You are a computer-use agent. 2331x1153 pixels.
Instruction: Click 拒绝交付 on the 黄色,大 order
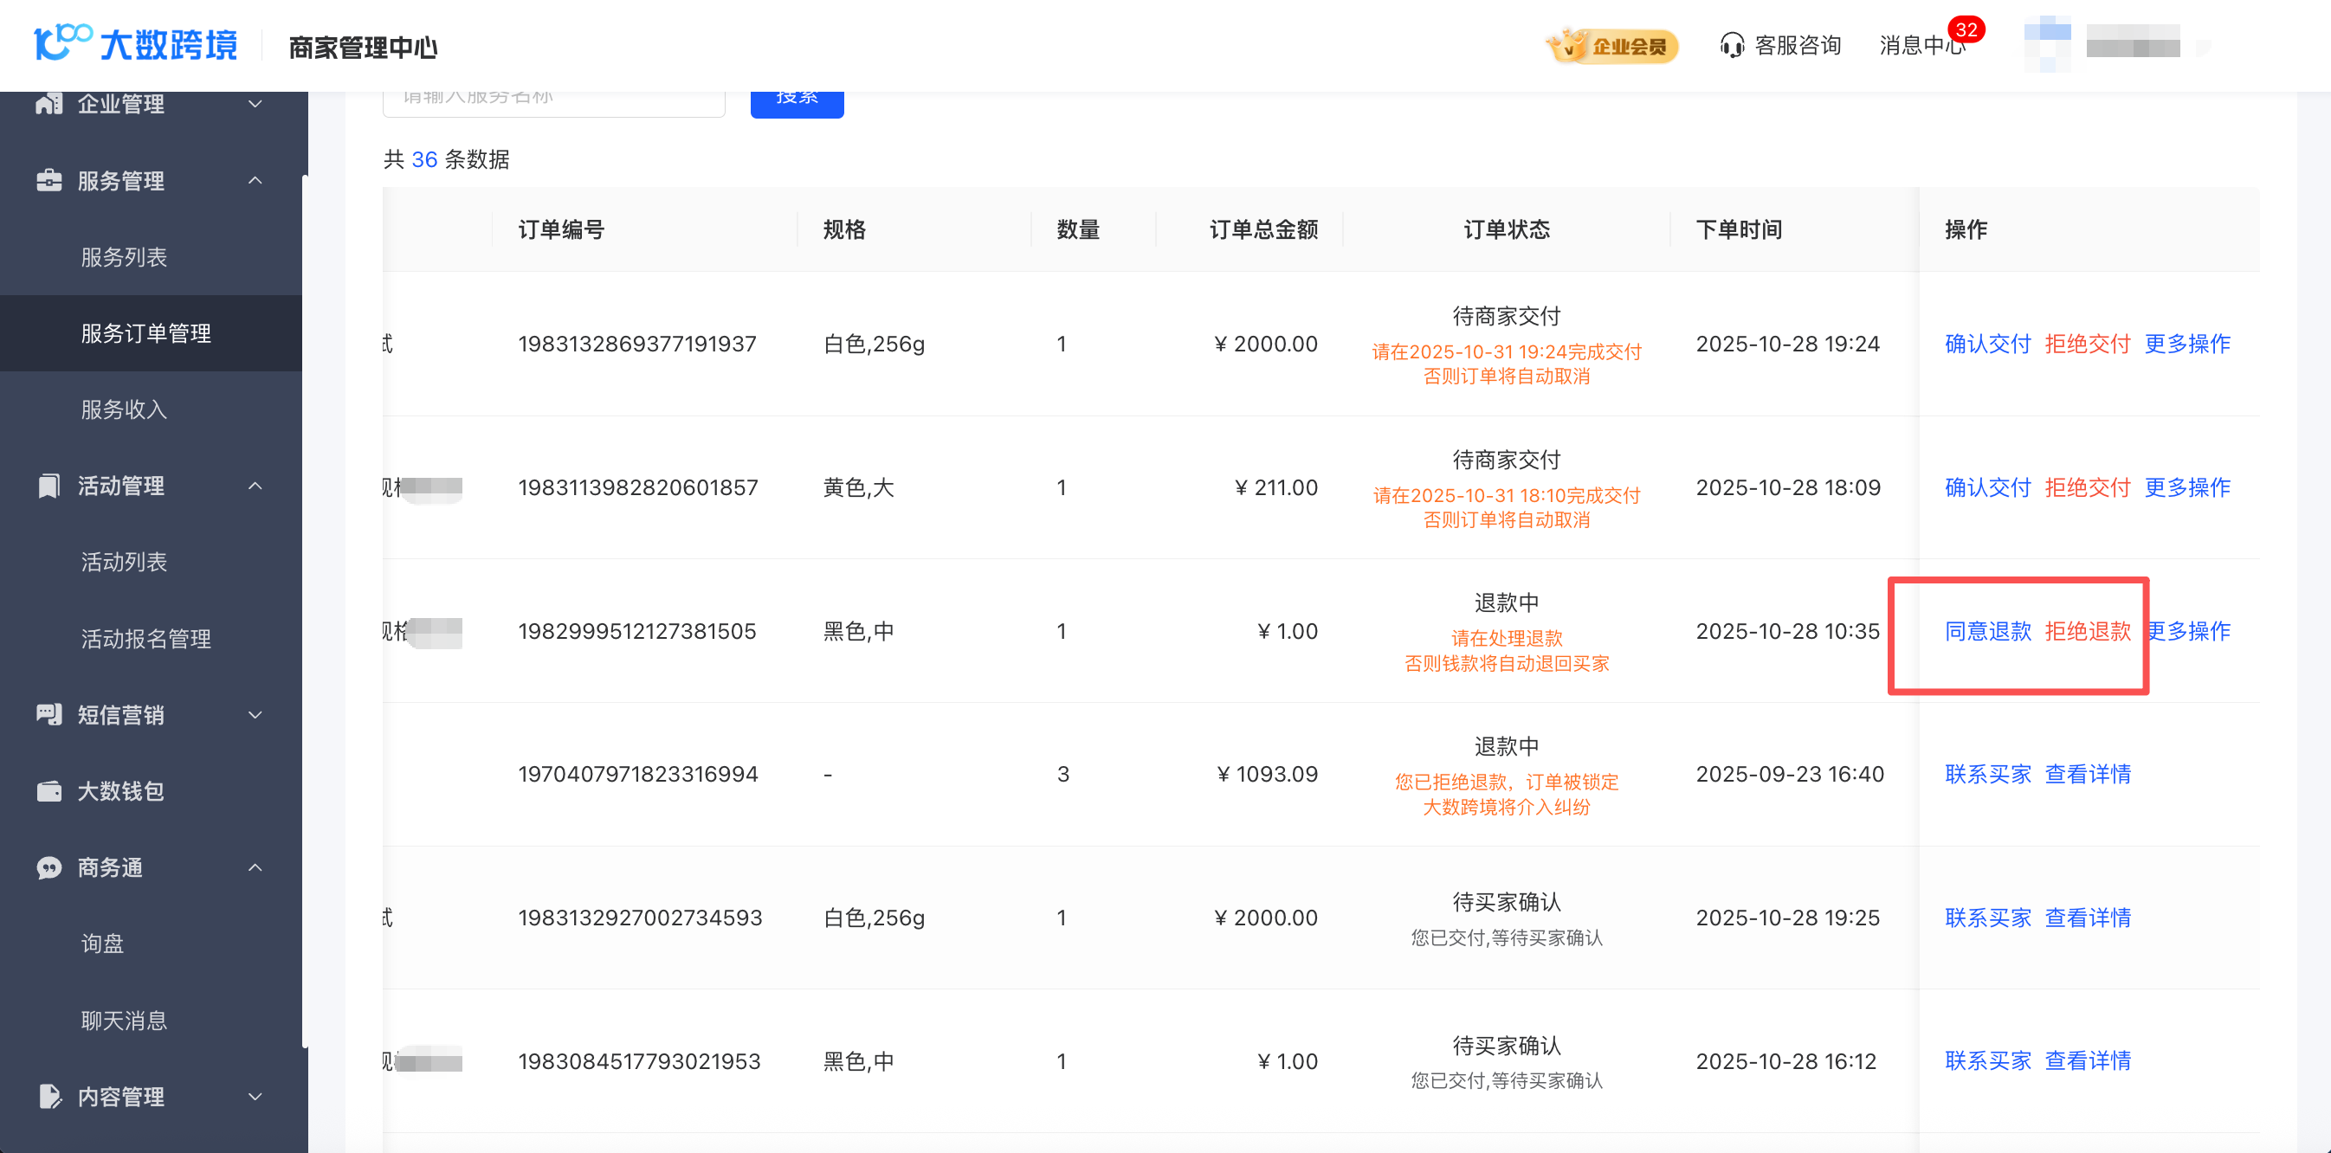point(2087,487)
